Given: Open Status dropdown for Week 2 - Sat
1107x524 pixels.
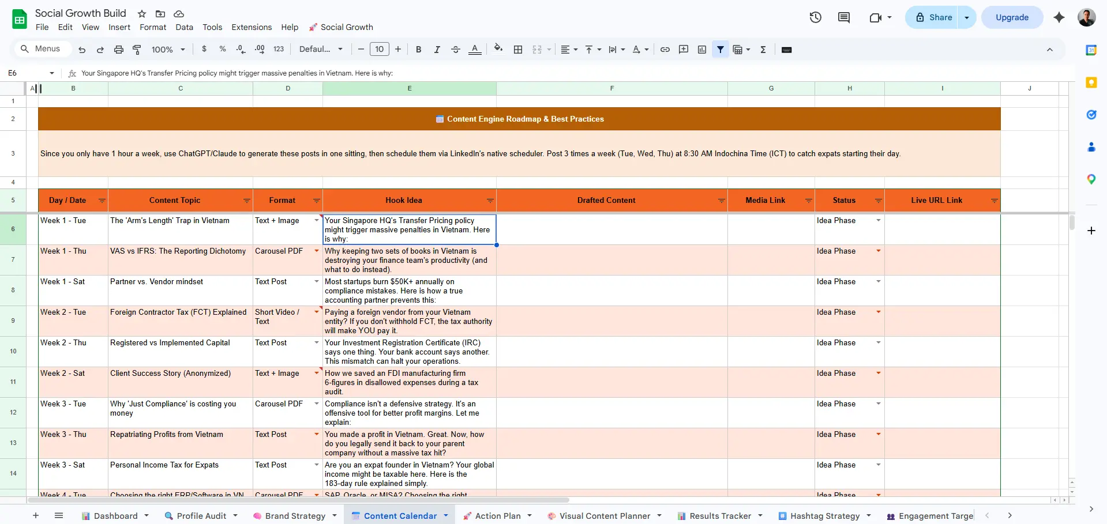Looking at the screenshot, I should [878, 374].
